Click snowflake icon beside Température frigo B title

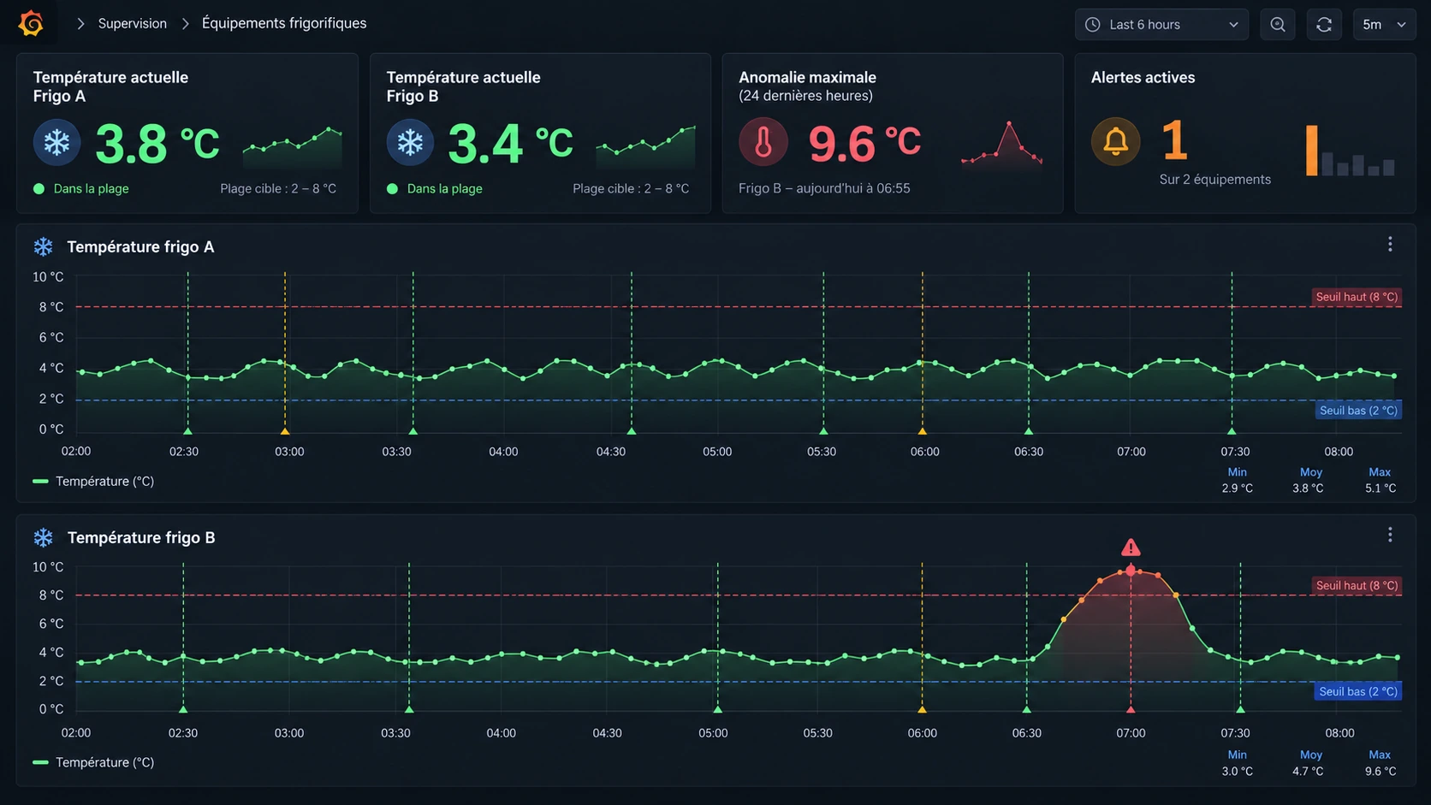click(43, 537)
